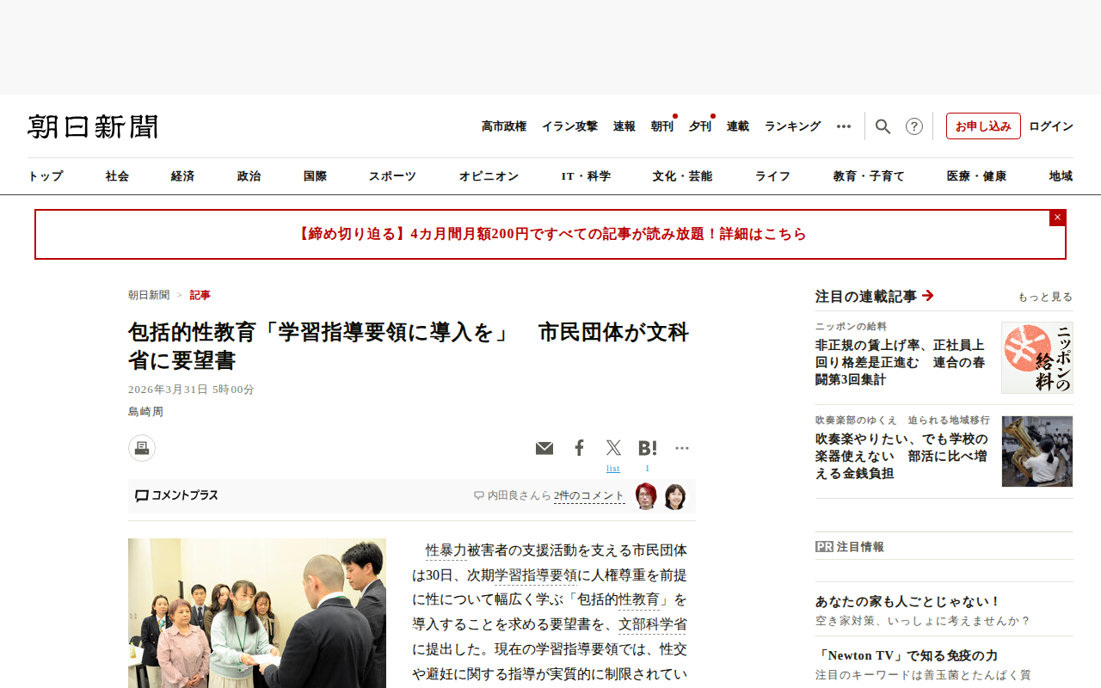Viewport: 1101px width, 688px height.
Task: Share article on Facebook
Action: tap(580, 448)
